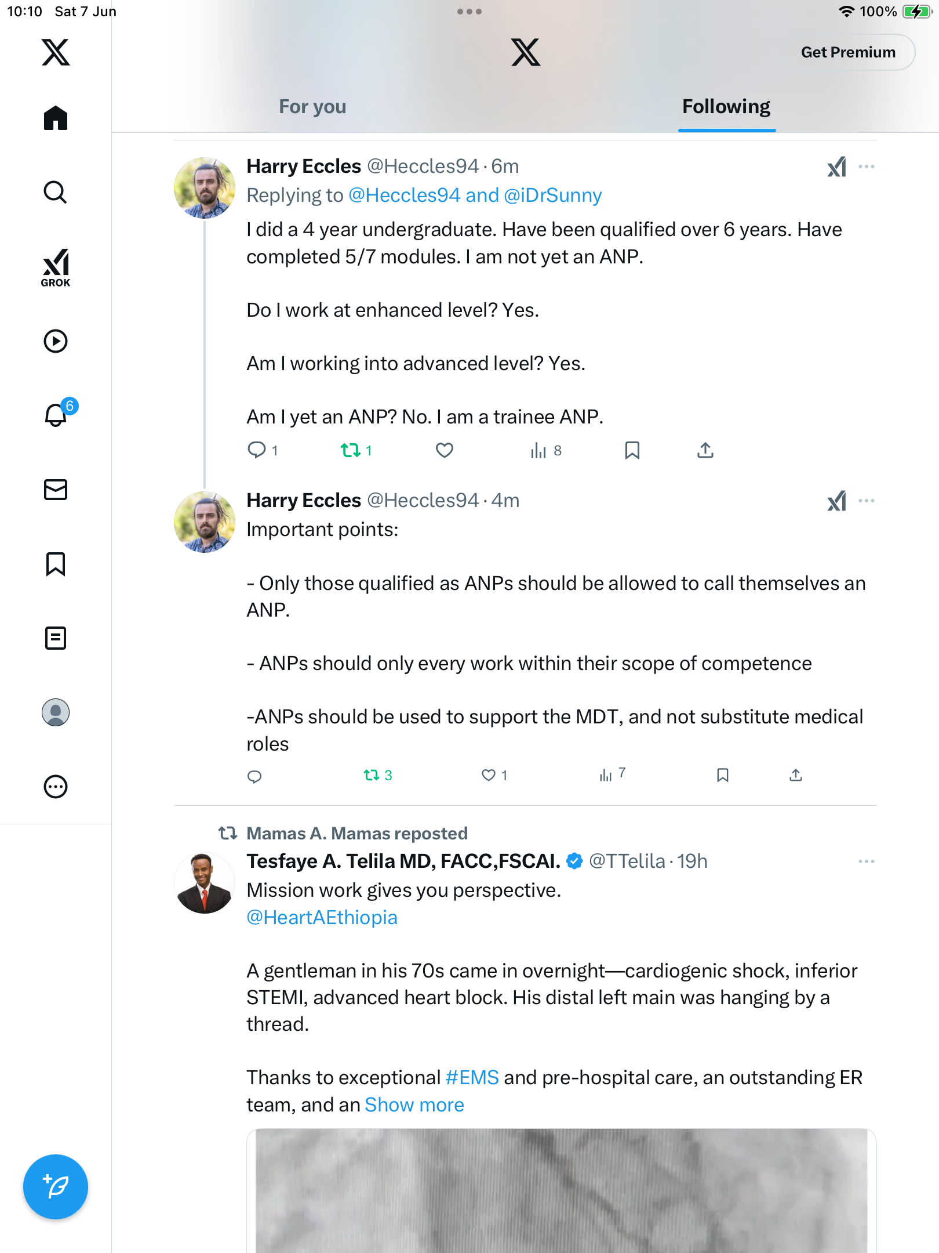Open Bookmarks icon in sidebar
Screen dimensions: 939x1253
56,564
